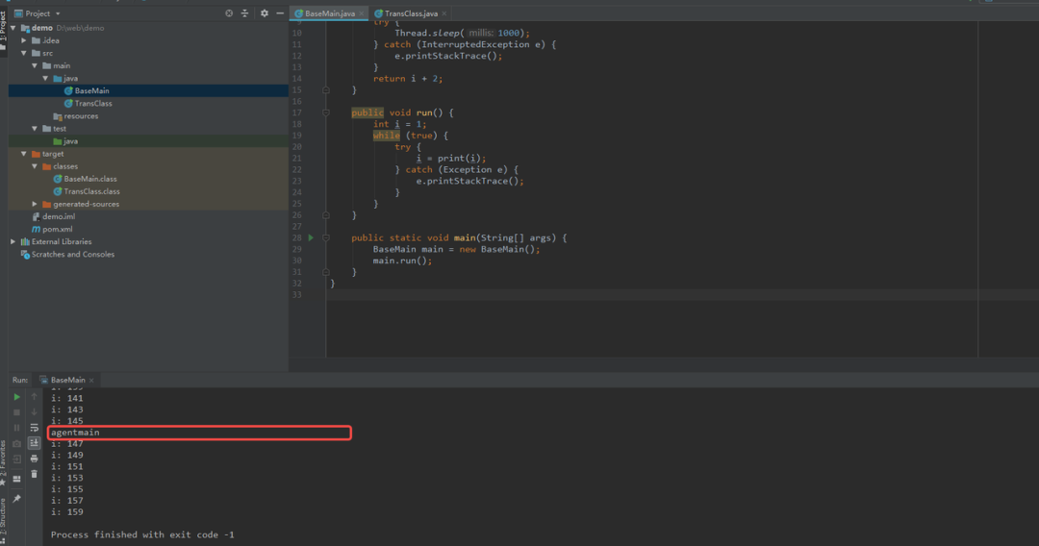This screenshot has width=1039, height=546.
Task: Hide the Project tool window
Action: pyautogui.click(x=280, y=13)
